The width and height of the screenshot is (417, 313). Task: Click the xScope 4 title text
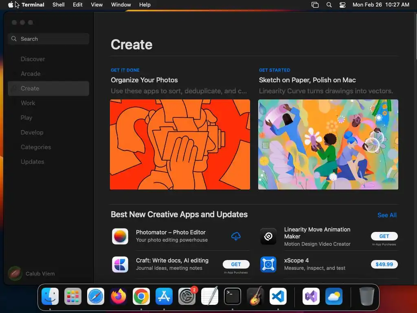coord(296,260)
